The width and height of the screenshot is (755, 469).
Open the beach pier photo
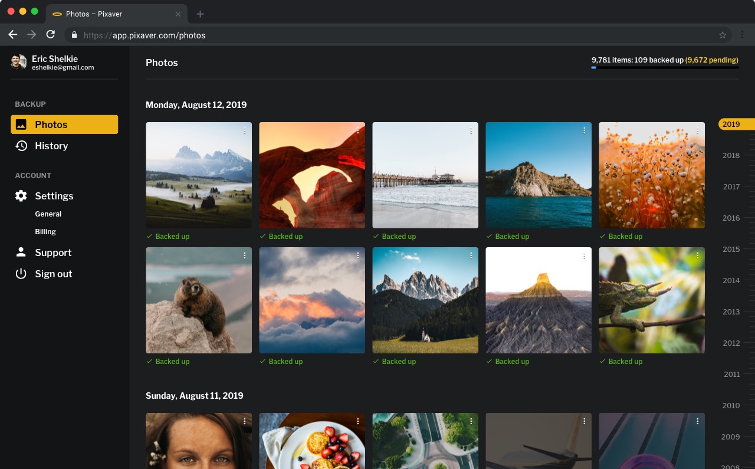coord(425,175)
